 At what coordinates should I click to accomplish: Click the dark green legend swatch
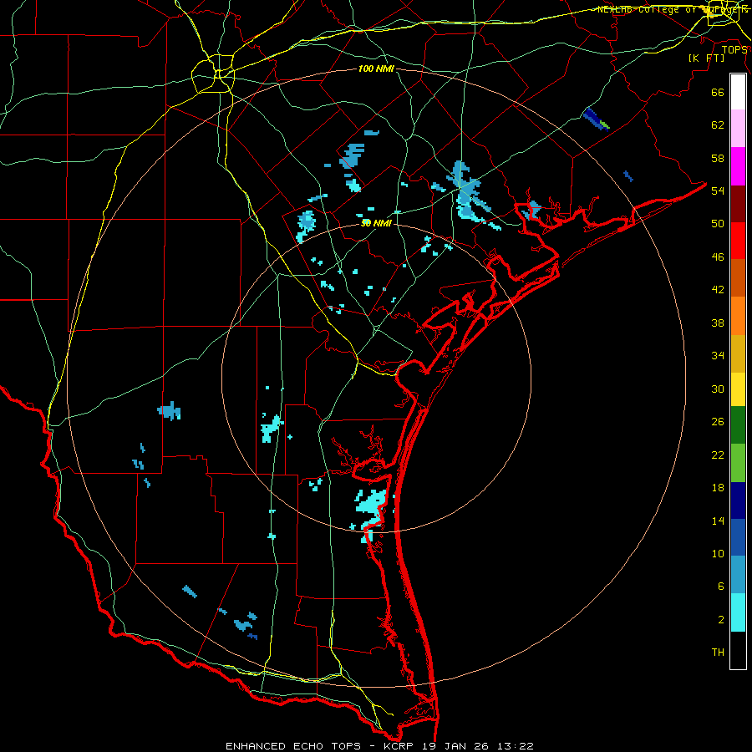738,425
